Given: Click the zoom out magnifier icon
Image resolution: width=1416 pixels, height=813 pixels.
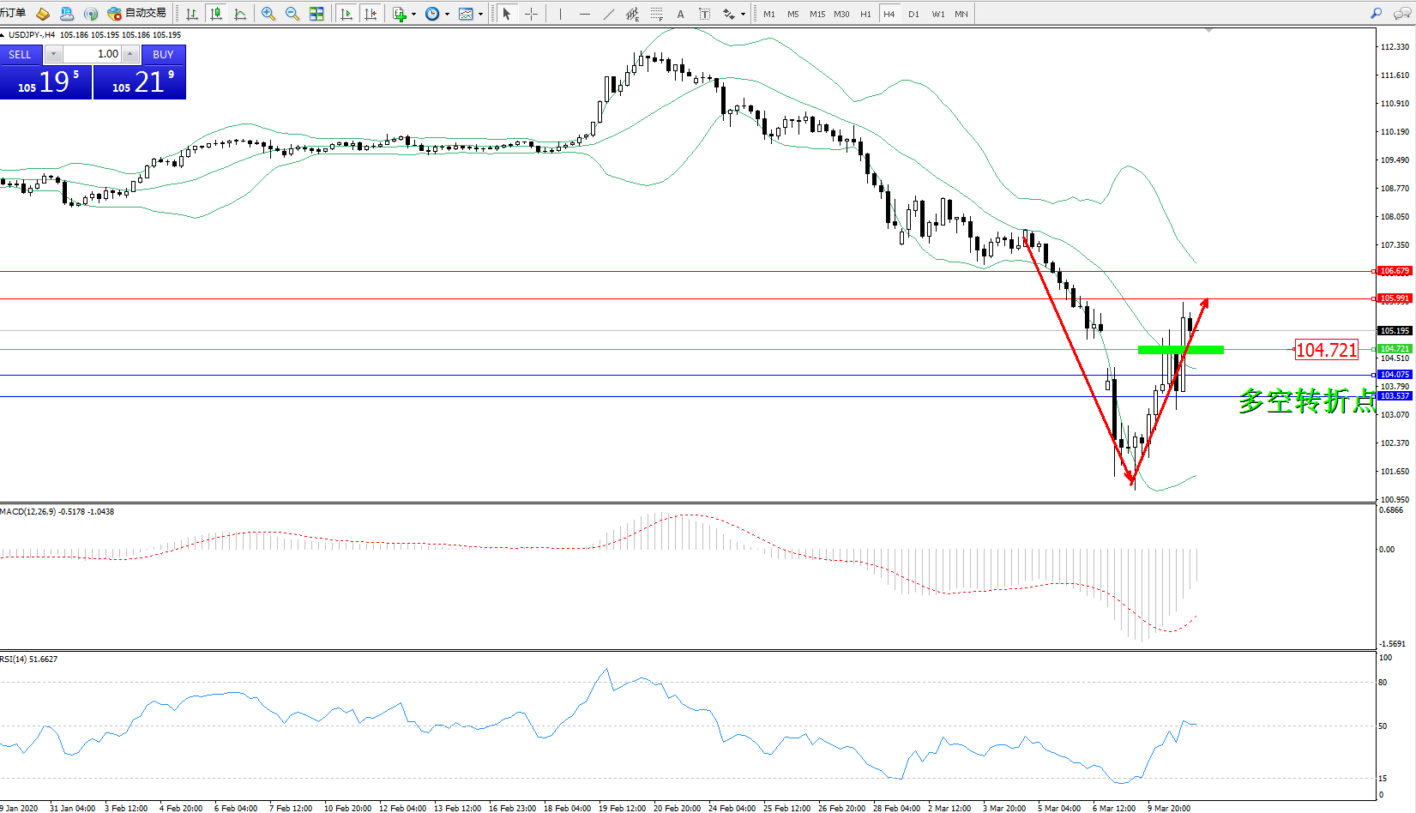Looking at the screenshot, I should coord(292,14).
